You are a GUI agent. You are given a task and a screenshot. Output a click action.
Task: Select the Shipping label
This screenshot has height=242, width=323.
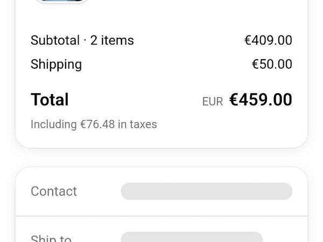tap(56, 65)
